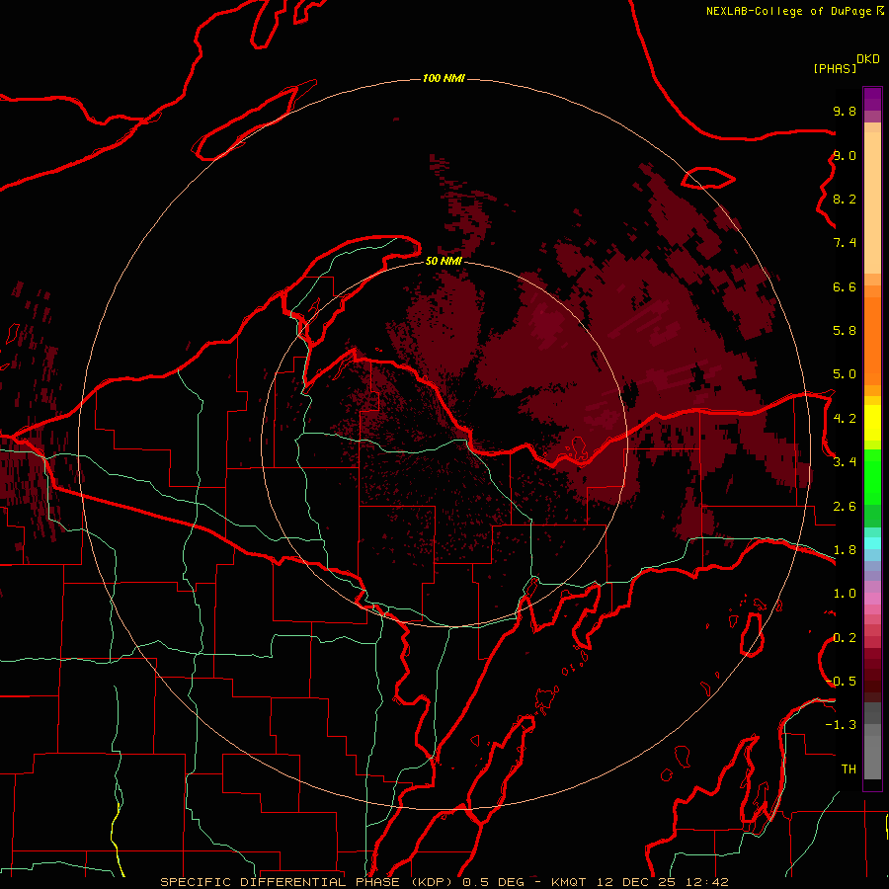The width and height of the screenshot is (889, 889).
Task: Select the 8.2 value on color scale
Action: click(x=845, y=200)
